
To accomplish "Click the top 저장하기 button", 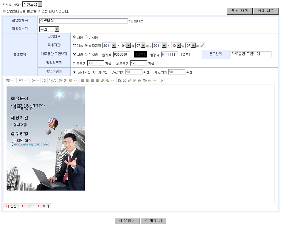I will coord(240,11).
